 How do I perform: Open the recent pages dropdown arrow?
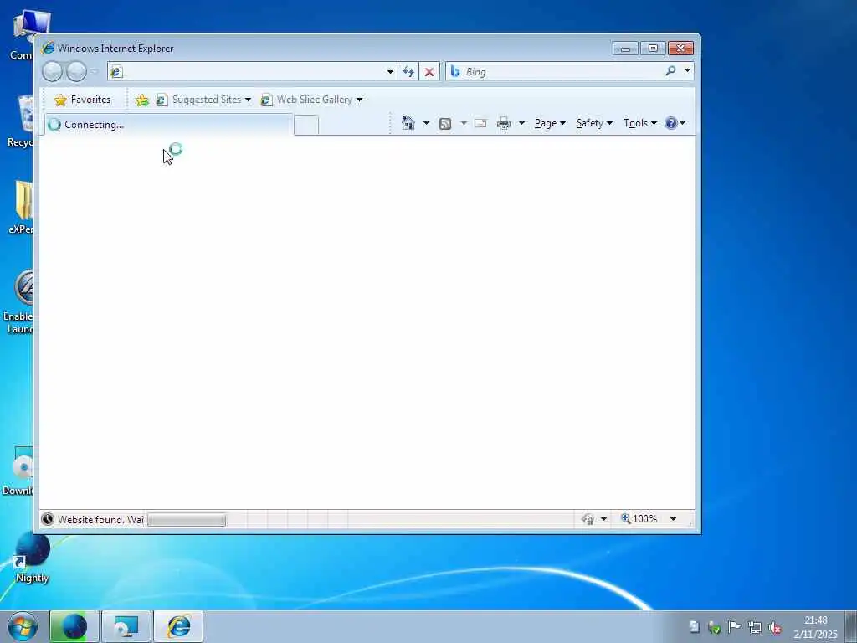click(94, 72)
